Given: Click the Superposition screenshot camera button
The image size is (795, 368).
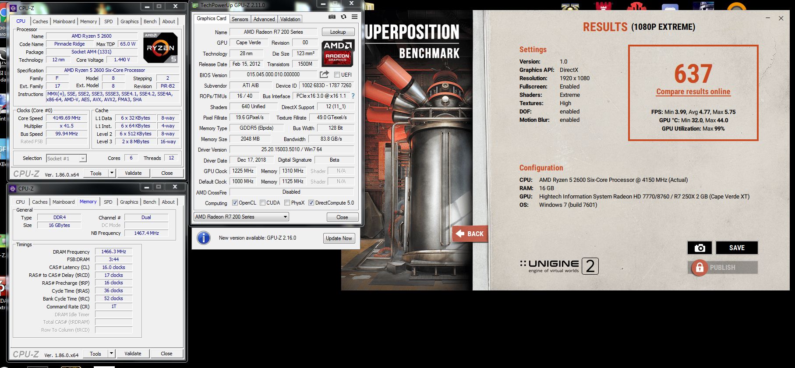Looking at the screenshot, I should 700,248.
